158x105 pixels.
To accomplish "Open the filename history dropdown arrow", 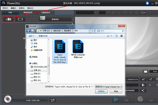I will [x=92, y=87].
